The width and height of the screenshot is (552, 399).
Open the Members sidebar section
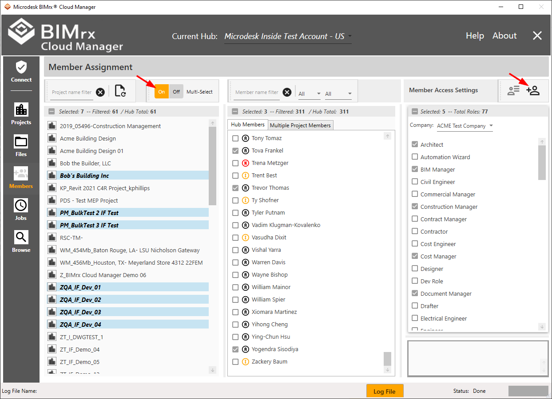tap(21, 178)
